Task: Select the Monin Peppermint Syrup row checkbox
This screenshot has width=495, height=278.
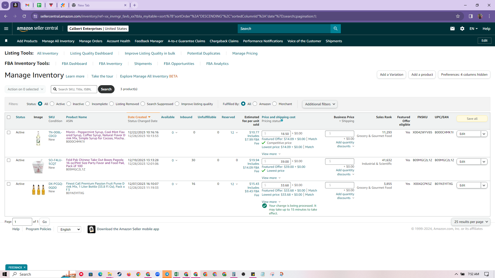Action: pos(9,132)
